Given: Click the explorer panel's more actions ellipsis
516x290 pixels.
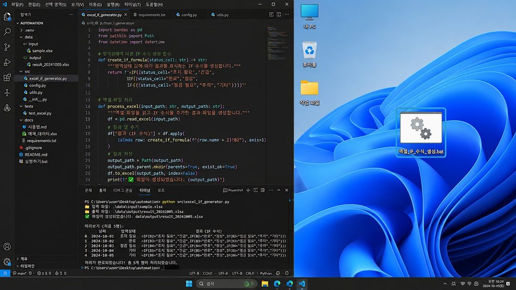Looking at the screenshot, I should tap(72, 15).
